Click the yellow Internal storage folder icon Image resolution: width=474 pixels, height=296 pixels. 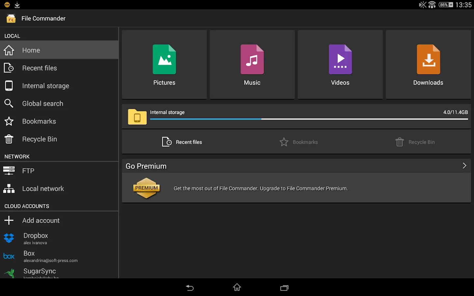click(137, 117)
